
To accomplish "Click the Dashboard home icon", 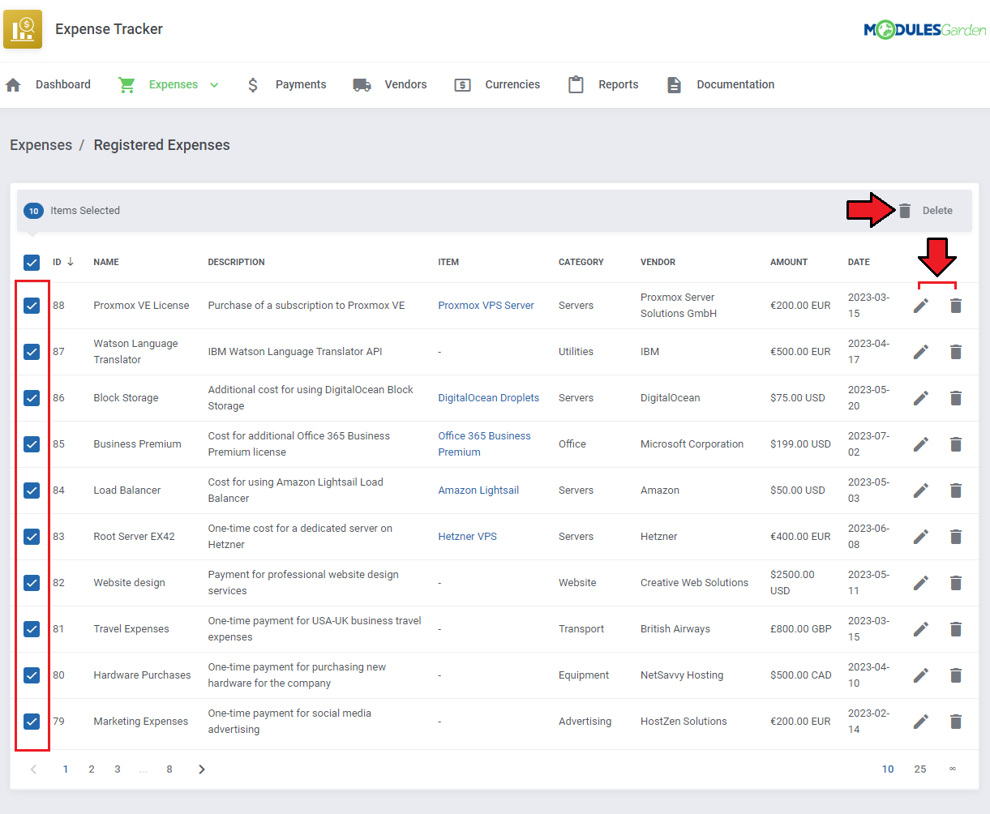I will [x=13, y=85].
